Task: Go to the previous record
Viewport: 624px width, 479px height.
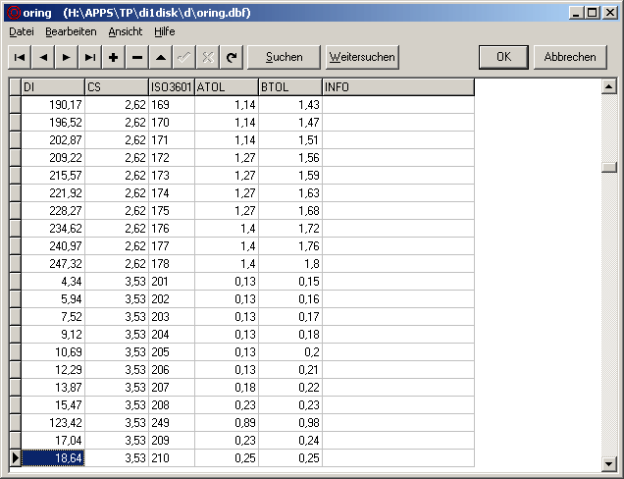Action: tap(43, 57)
